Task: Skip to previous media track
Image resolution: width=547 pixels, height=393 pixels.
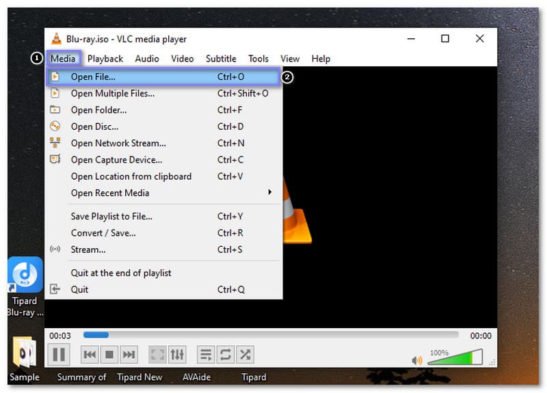Action: point(90,355)
